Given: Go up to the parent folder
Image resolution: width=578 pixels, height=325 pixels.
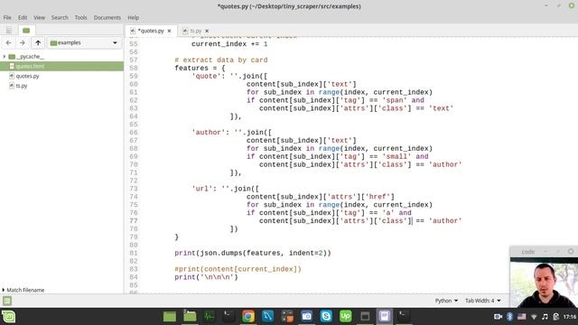Looking at the screenshot, I should point(38,42).
